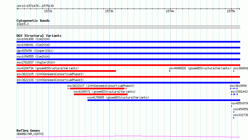Click the chr10:1571478..1575138 region label

[35, 6]
